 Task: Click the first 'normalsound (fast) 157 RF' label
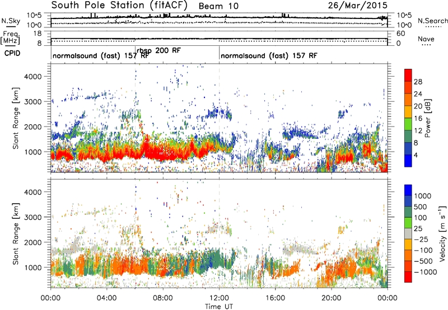(101, 55)
